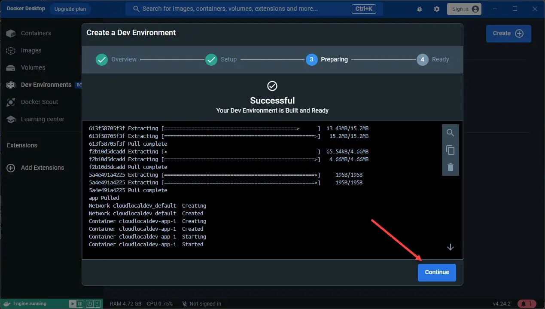The image size is (545, 309).
Task: Click the Overview step checkmark
Action: tap(102, 60)
